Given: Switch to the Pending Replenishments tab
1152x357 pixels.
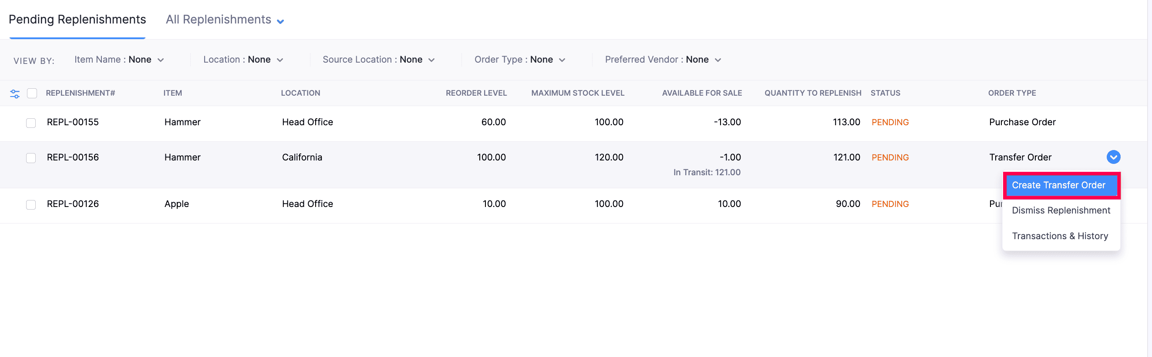Looking at the screenshot, I should point(77,20).
